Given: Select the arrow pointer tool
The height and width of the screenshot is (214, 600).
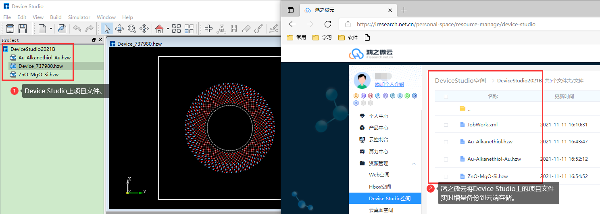Looking at the screenshot, I should pos(107,28).
